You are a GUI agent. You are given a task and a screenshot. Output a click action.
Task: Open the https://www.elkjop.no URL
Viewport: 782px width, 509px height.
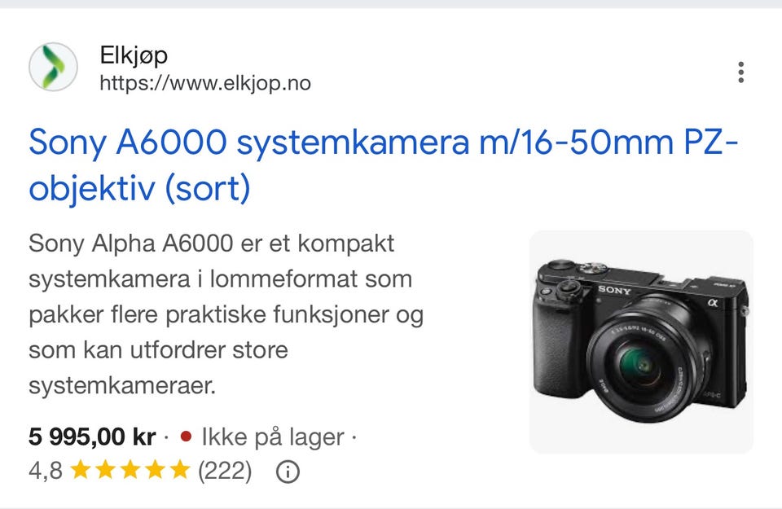point(205,83)
